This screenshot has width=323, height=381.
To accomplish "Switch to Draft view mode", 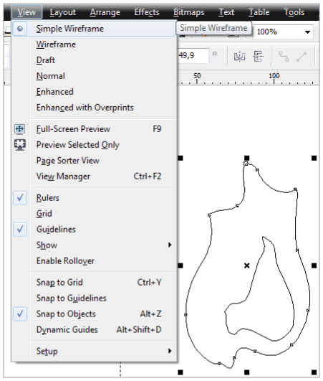I will (94, 60).
